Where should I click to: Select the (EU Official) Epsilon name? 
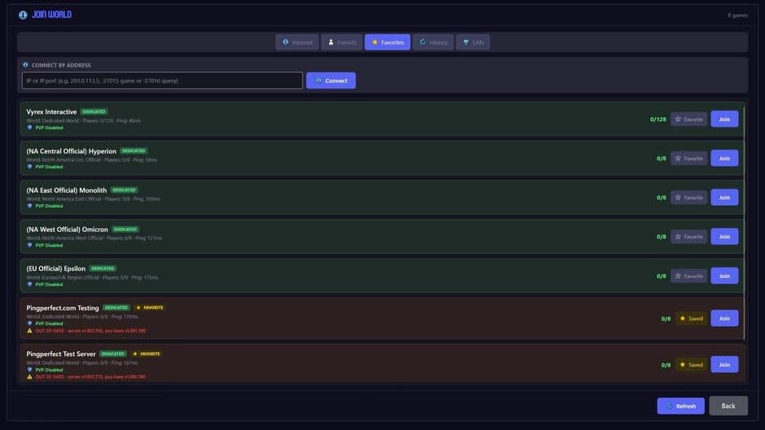coord(55,268)
